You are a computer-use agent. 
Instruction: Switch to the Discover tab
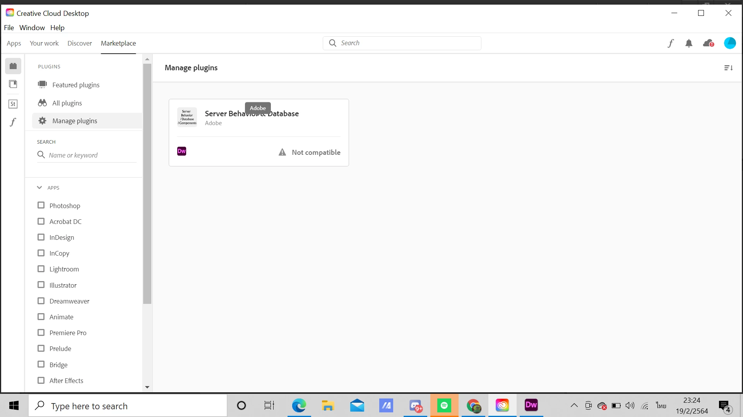coord(80,43)
